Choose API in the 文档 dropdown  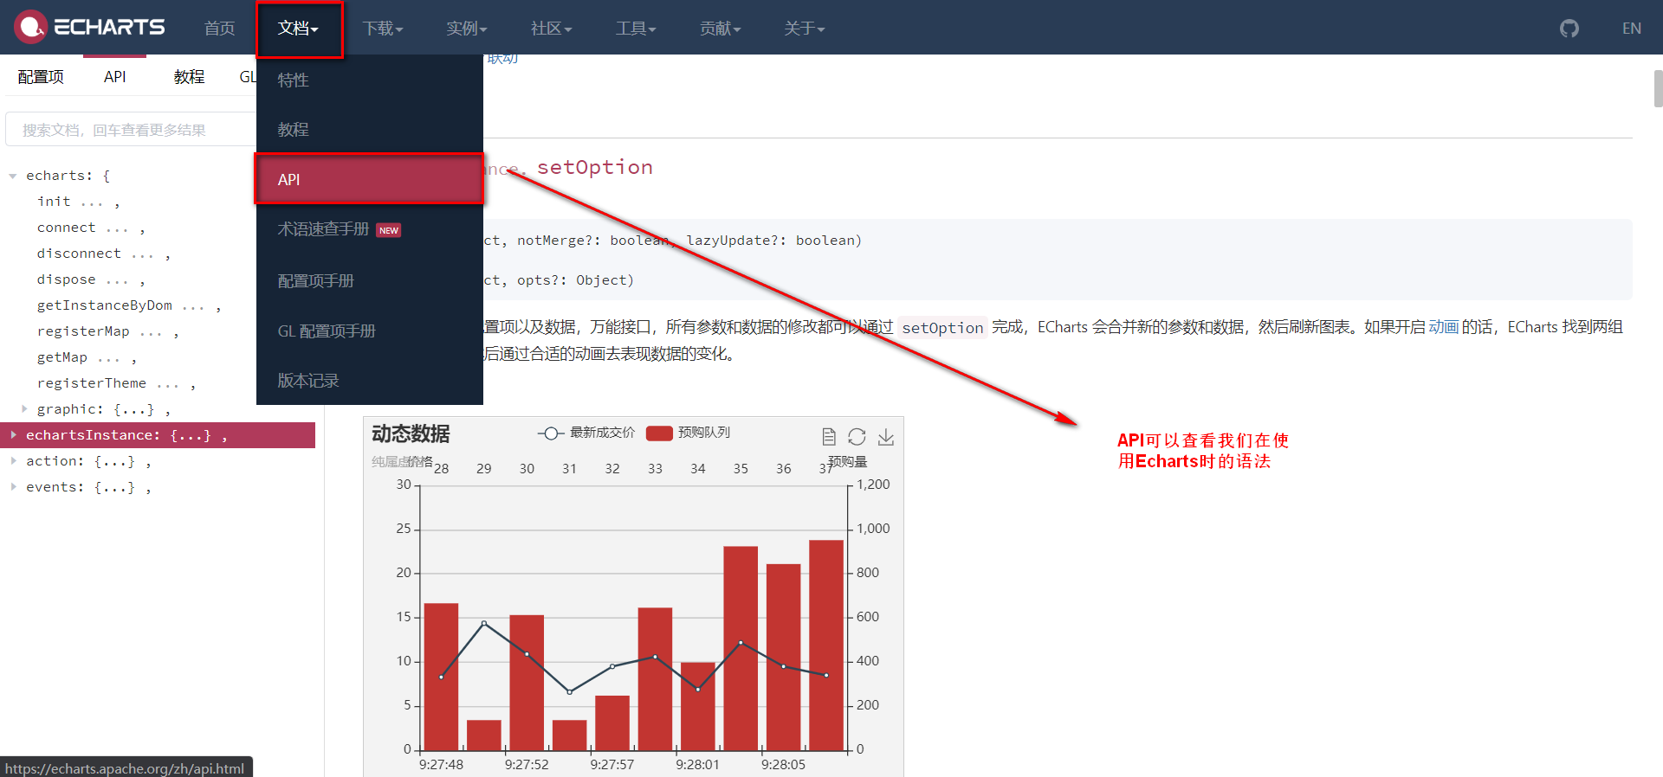370,179
